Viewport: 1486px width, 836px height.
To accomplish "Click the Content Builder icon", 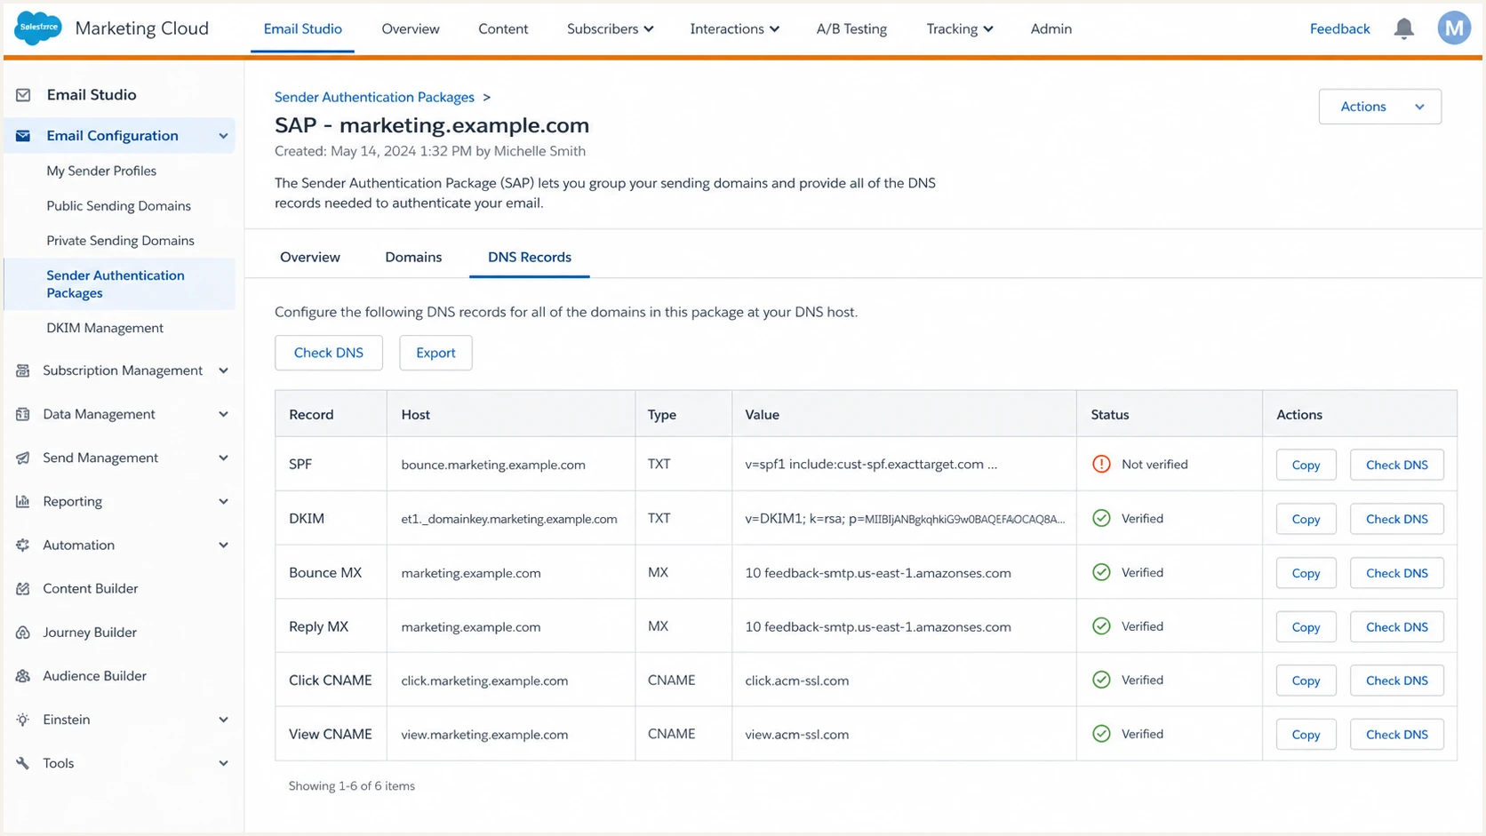I will (23, 588).
